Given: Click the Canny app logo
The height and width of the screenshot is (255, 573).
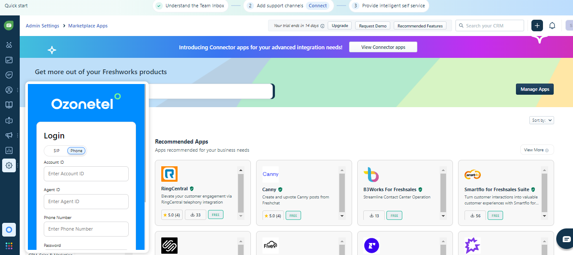Looking at the screenshot, I should pos(271,174).
